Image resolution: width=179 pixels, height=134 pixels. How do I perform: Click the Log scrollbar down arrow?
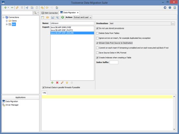coord(174,129)
